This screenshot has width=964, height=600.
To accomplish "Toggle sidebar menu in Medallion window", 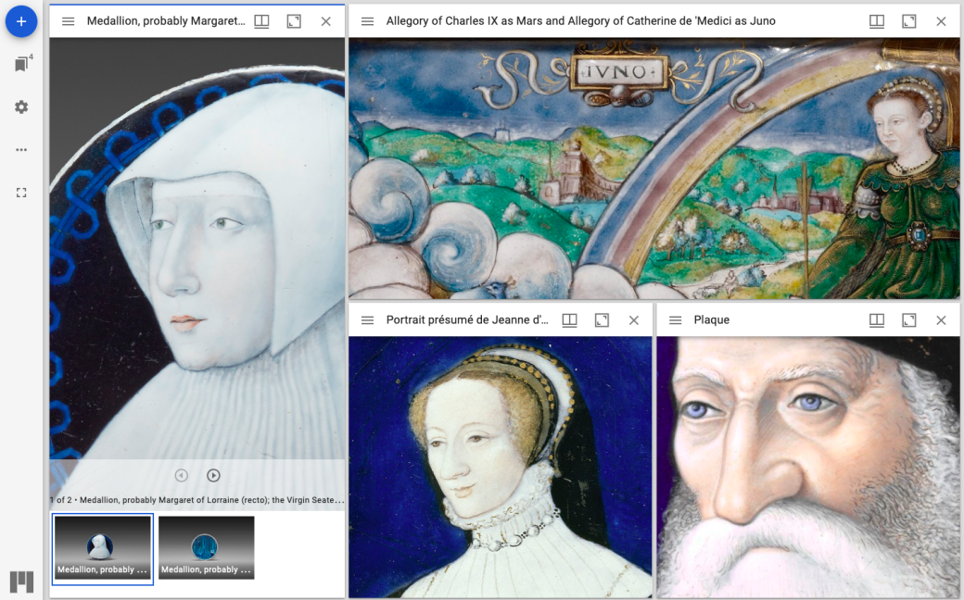I will pyautogui.click(x=68, y=21).
